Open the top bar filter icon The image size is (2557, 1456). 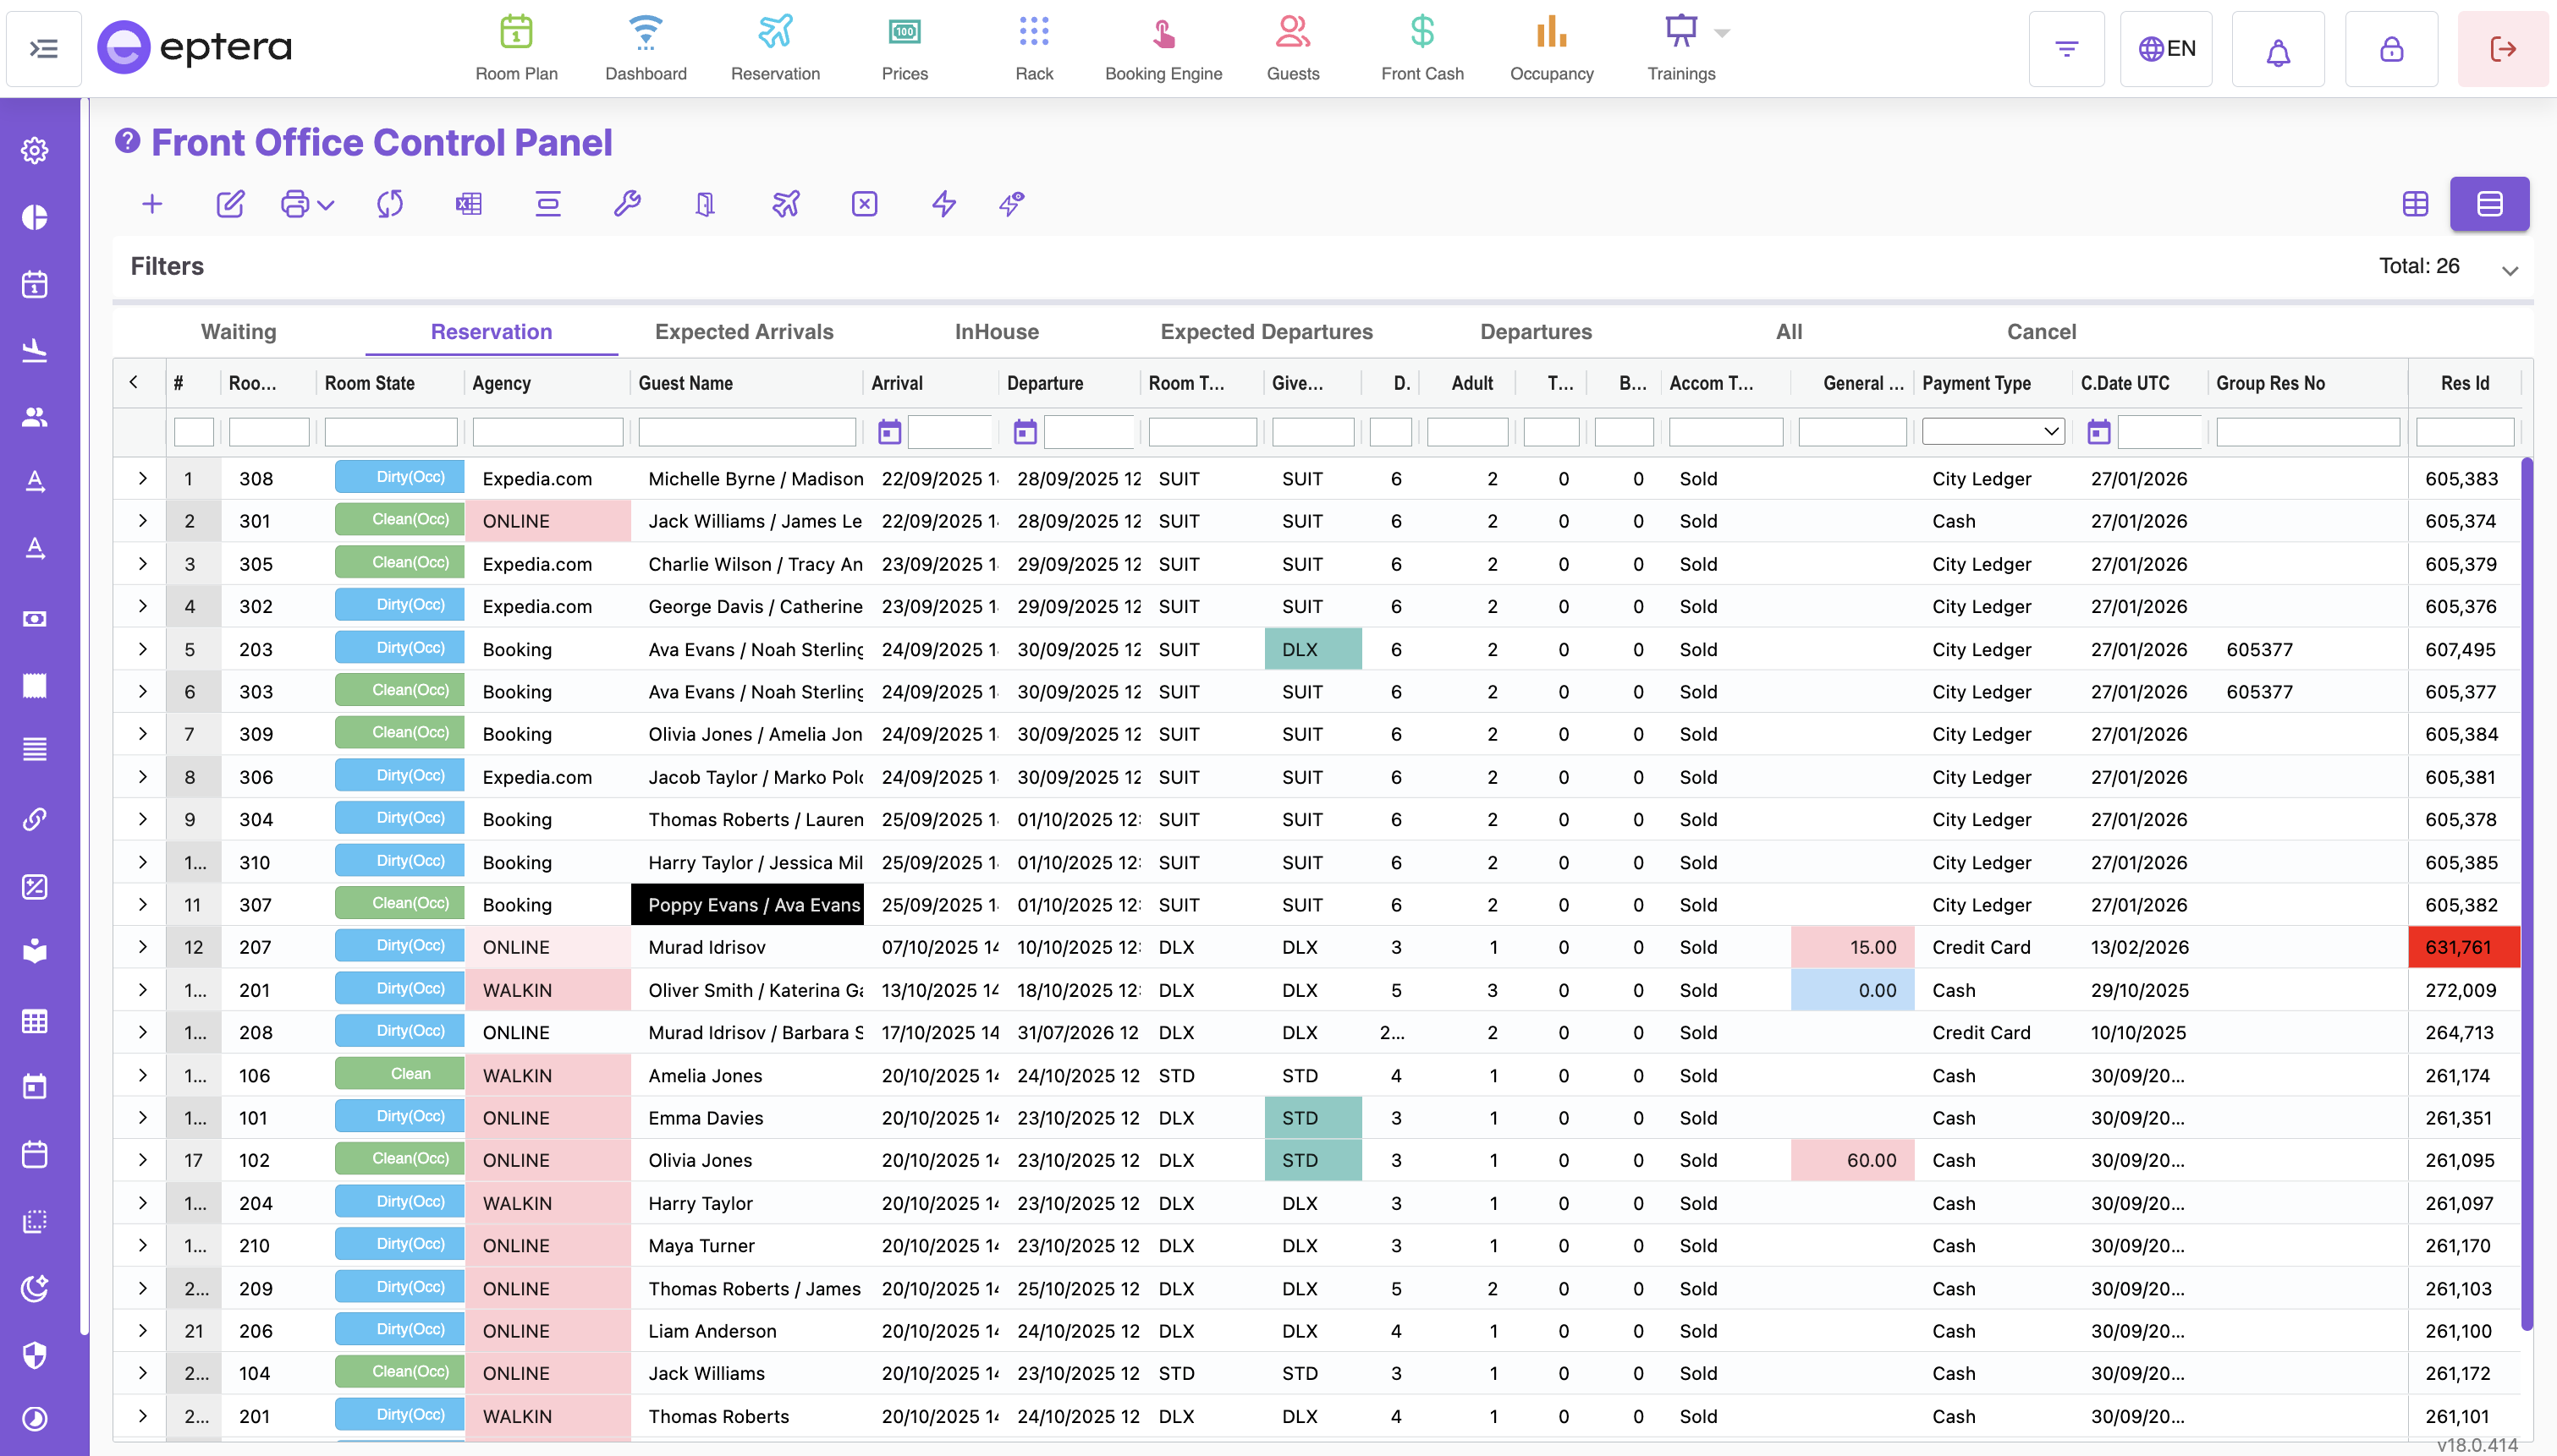[2067, 49]
